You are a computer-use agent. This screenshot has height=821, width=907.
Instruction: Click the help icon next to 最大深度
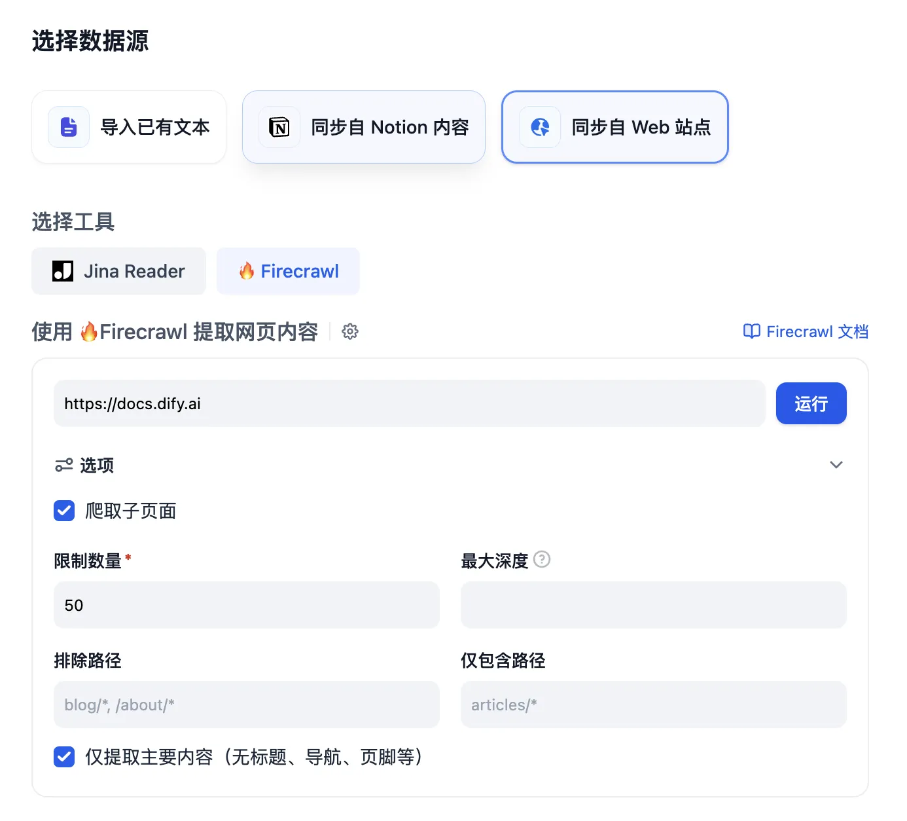coord(542,560)
